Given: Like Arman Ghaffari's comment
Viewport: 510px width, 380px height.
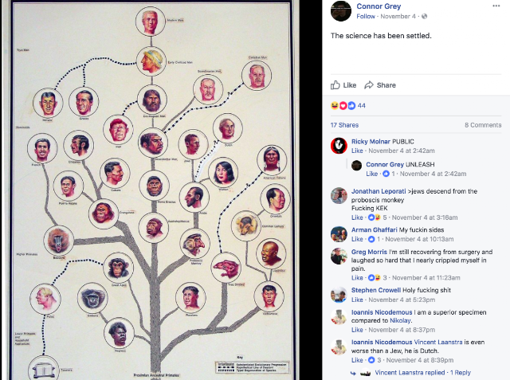Looking at the screenshot, I should tap(357, 239).
